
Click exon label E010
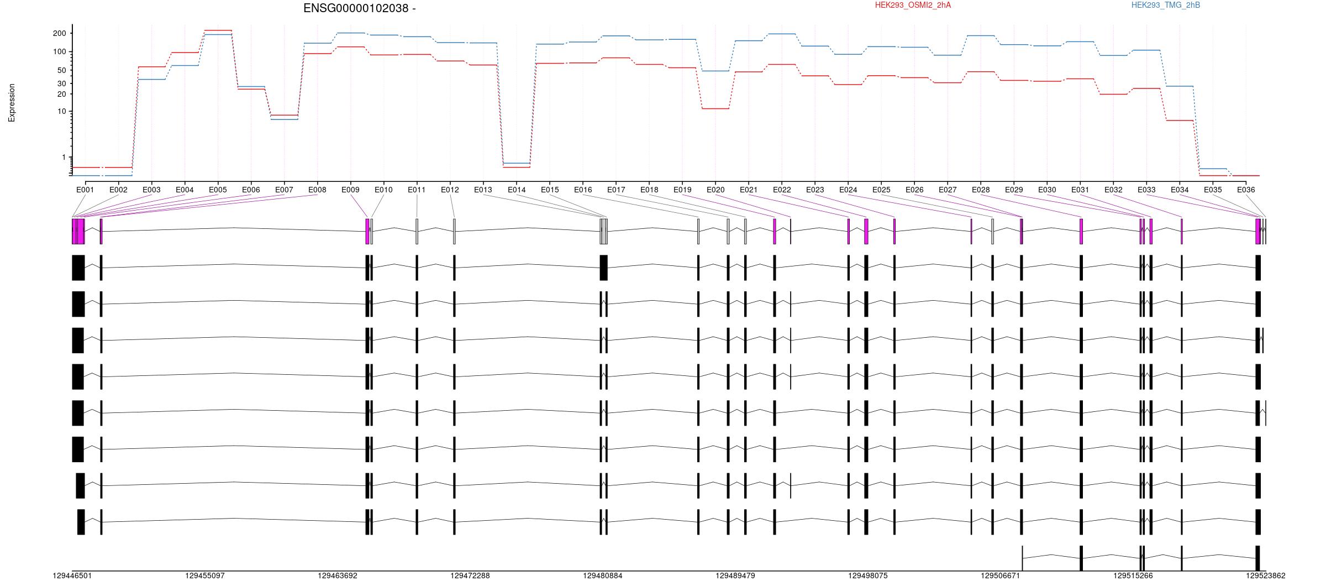tap(383, 190)
